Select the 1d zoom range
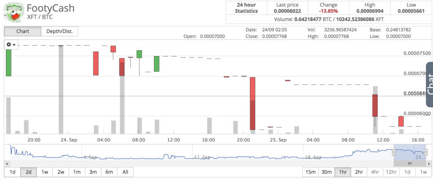433x182 pixels. pos(12,172)
